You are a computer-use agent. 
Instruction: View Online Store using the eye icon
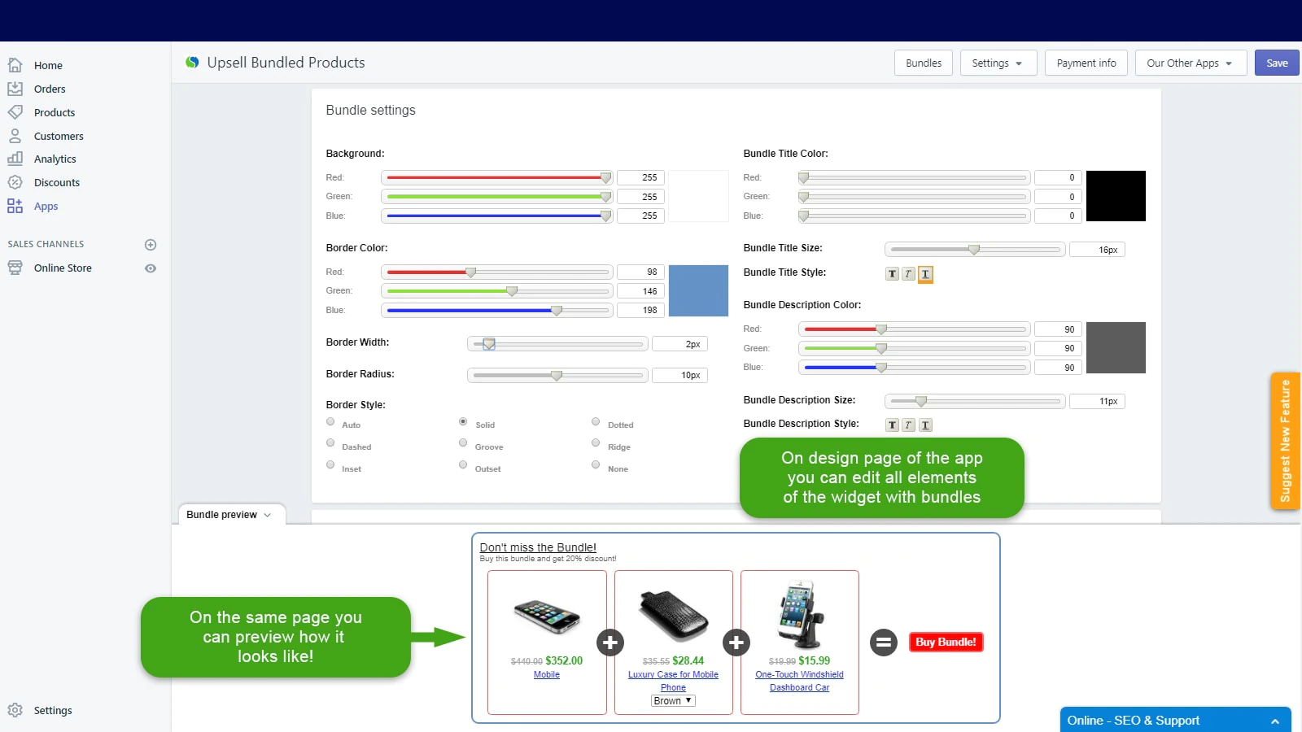[x=151, y=268]
